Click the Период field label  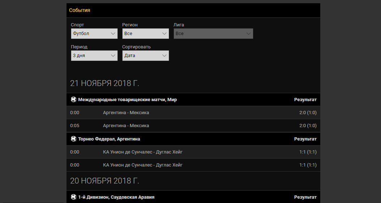click(79, 47)
